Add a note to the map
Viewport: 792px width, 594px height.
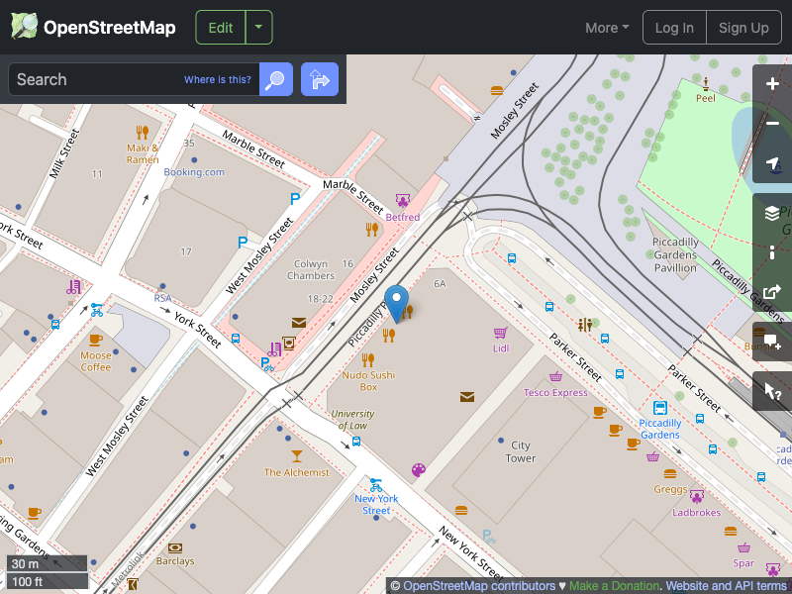[772, 342]
